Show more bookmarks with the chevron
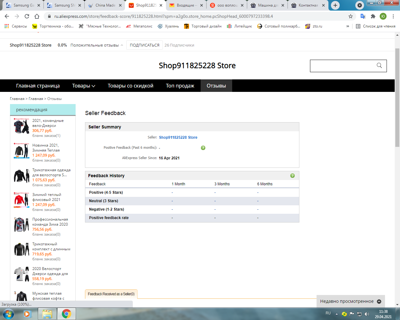Image resolution: width=400 pixels, height=320 pixels. point(347,26)
